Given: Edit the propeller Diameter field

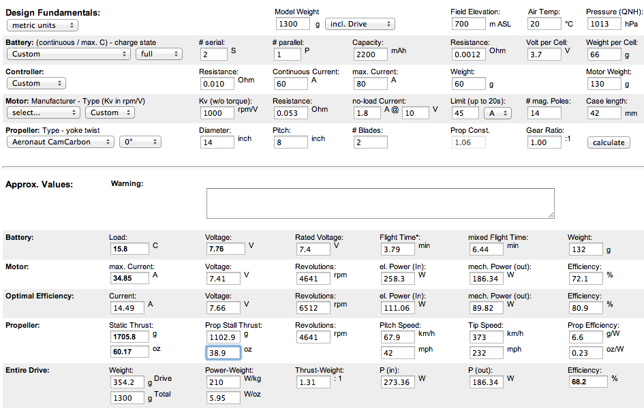Looking at the screenshot, I should click(217, 142).
